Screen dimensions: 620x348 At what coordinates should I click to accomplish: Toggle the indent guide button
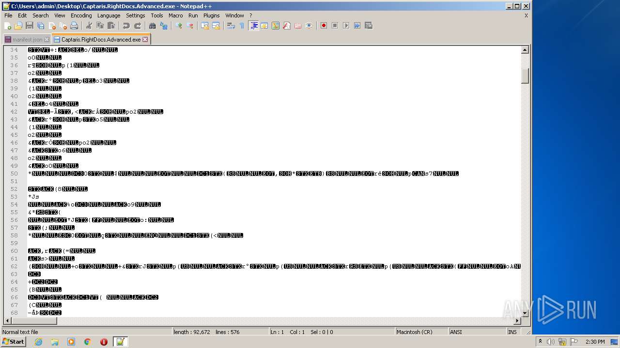click(x=253, y=26)
